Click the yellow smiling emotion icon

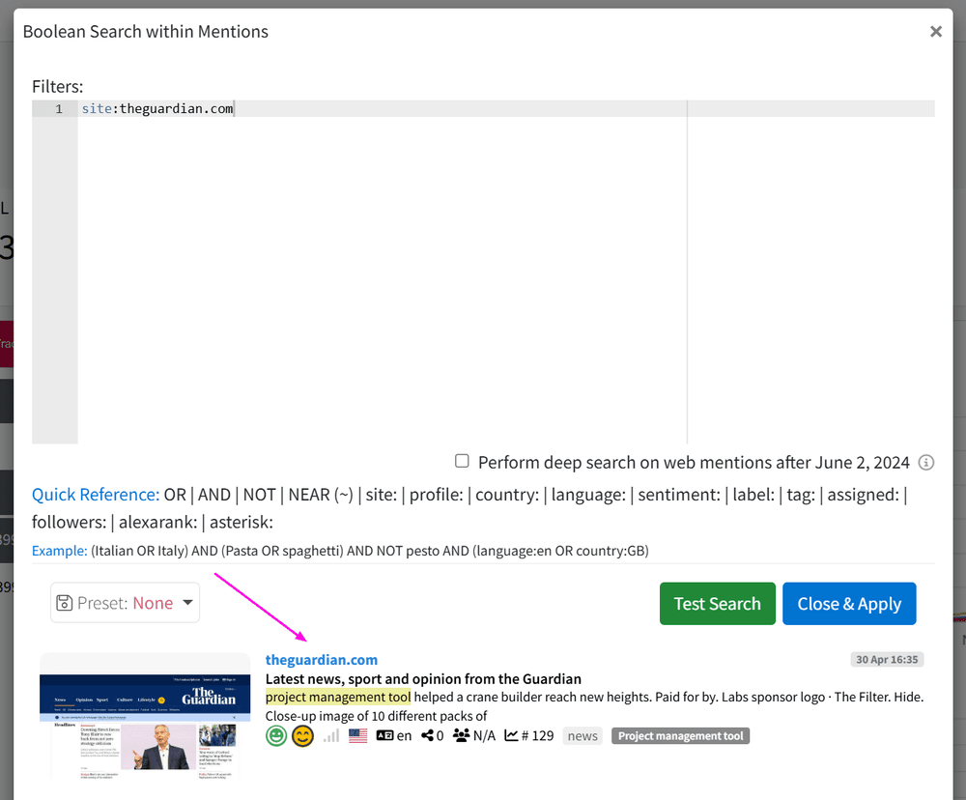[302, 735]
